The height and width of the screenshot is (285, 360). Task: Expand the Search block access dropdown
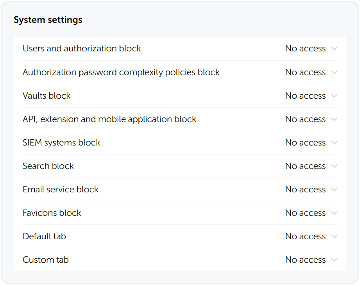[335, 166]
